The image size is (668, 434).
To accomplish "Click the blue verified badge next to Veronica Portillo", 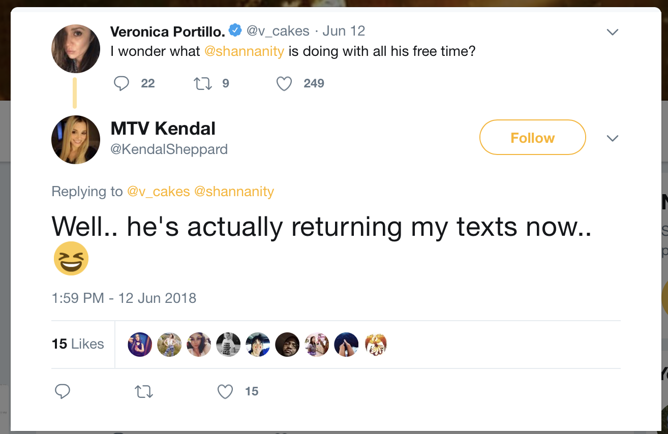I will point(235,30).
